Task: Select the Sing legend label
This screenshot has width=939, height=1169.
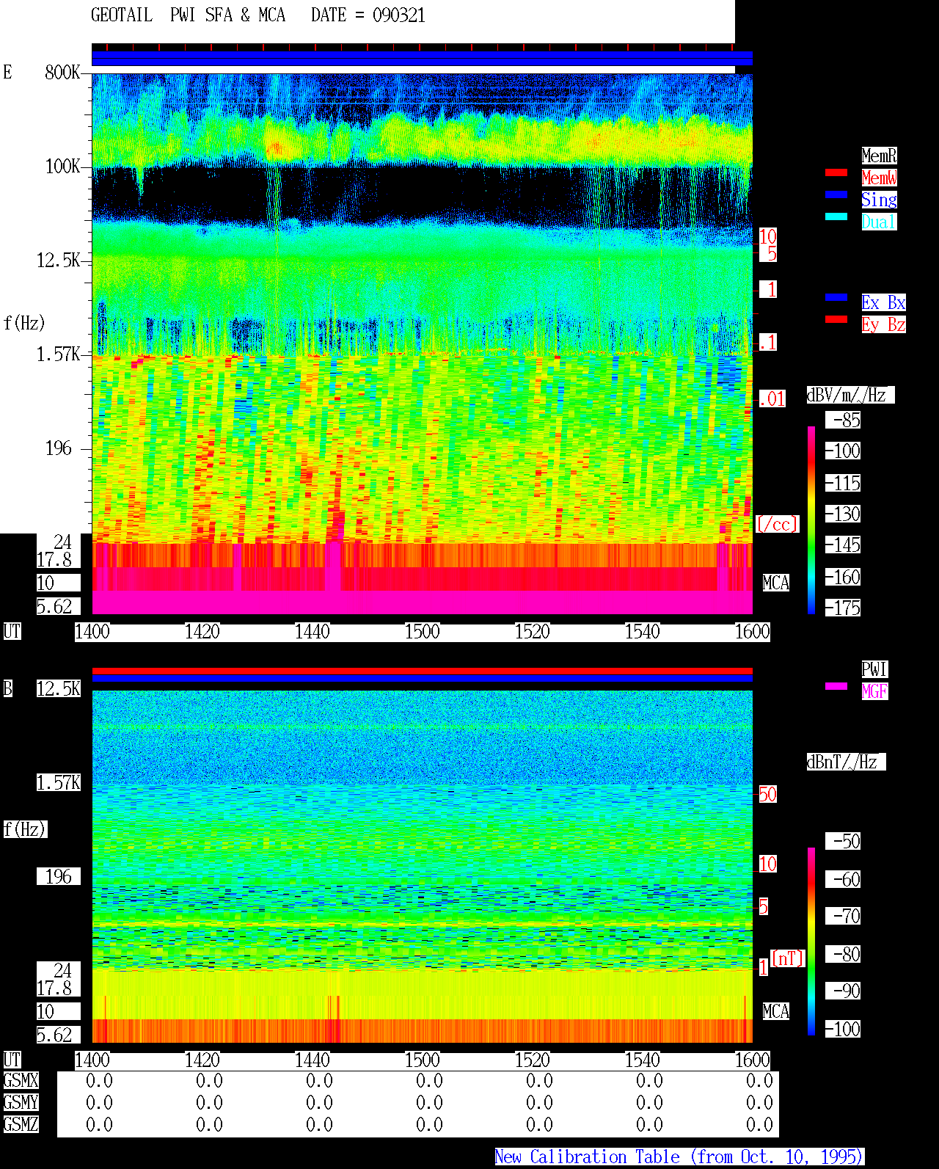Action: tap(879, 200)
